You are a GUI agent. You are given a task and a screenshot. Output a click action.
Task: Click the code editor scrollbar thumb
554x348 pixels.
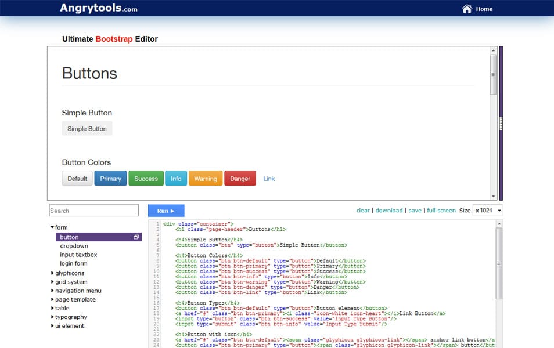point(499,263)
